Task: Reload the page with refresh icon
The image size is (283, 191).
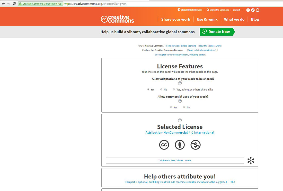Action: pyautogui.click(x=14, y=4)
